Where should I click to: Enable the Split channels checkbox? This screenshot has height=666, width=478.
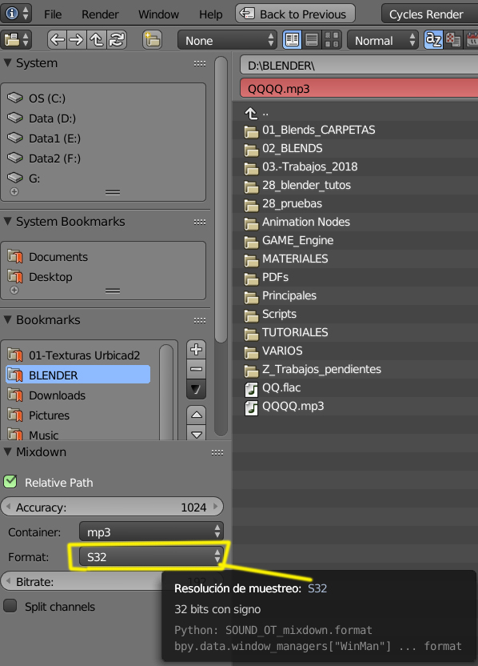tap(10, 606)
